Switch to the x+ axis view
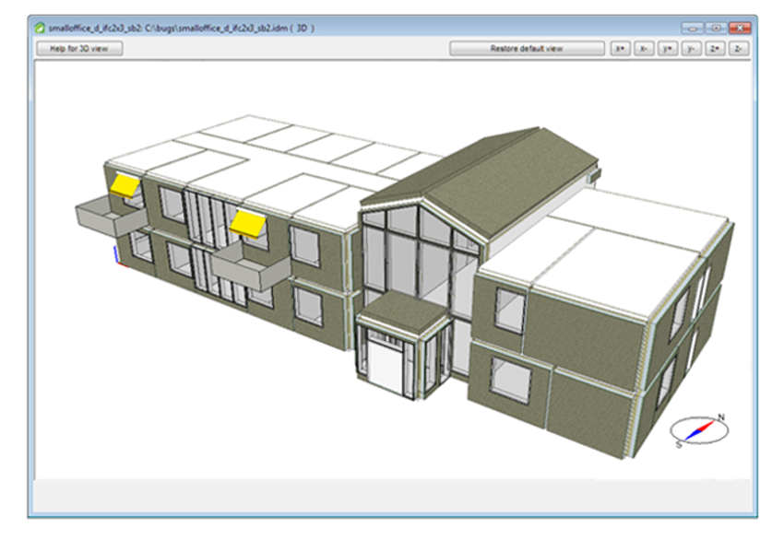The image size is (784, 540). point(621,49)
